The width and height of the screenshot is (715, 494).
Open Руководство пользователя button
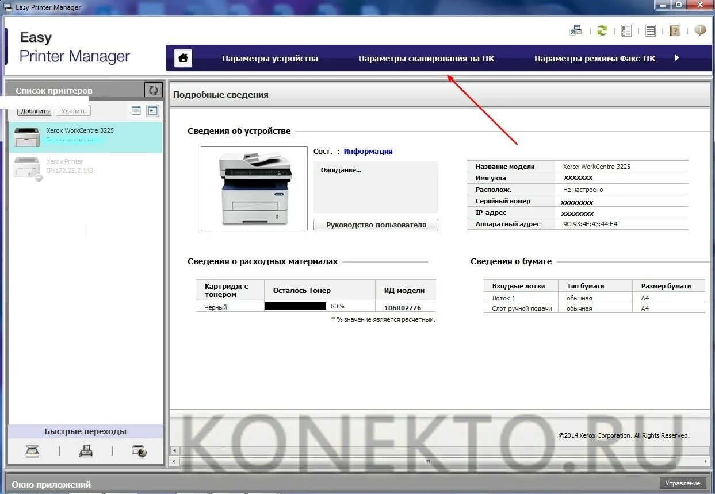pos(376,225)
